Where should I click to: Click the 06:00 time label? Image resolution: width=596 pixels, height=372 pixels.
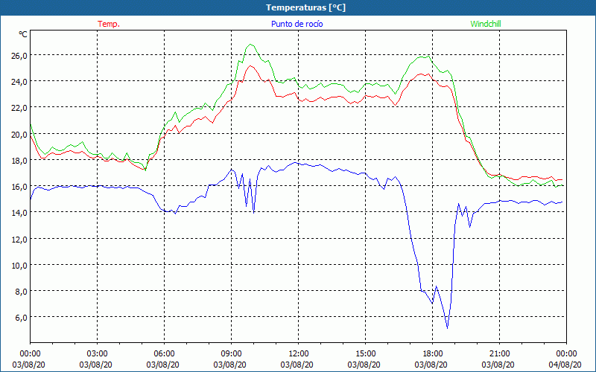(x=164, y=354)
